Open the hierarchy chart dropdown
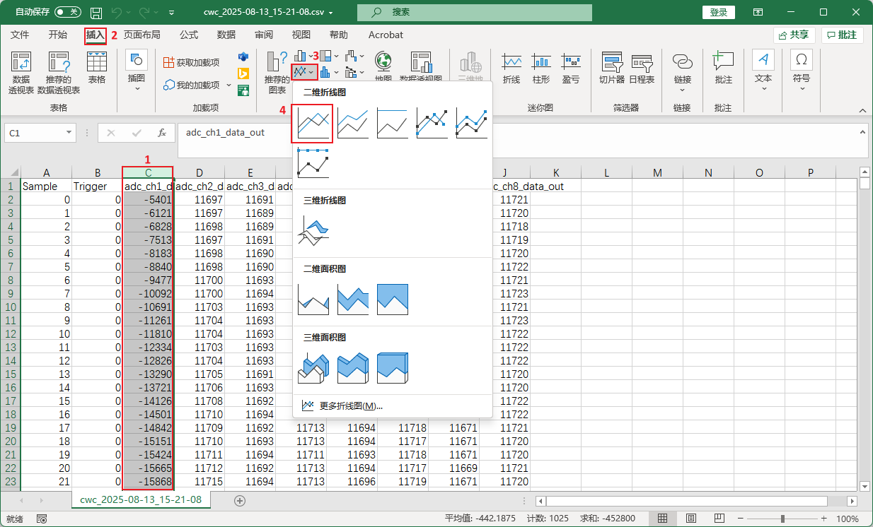 coord(329,56)
